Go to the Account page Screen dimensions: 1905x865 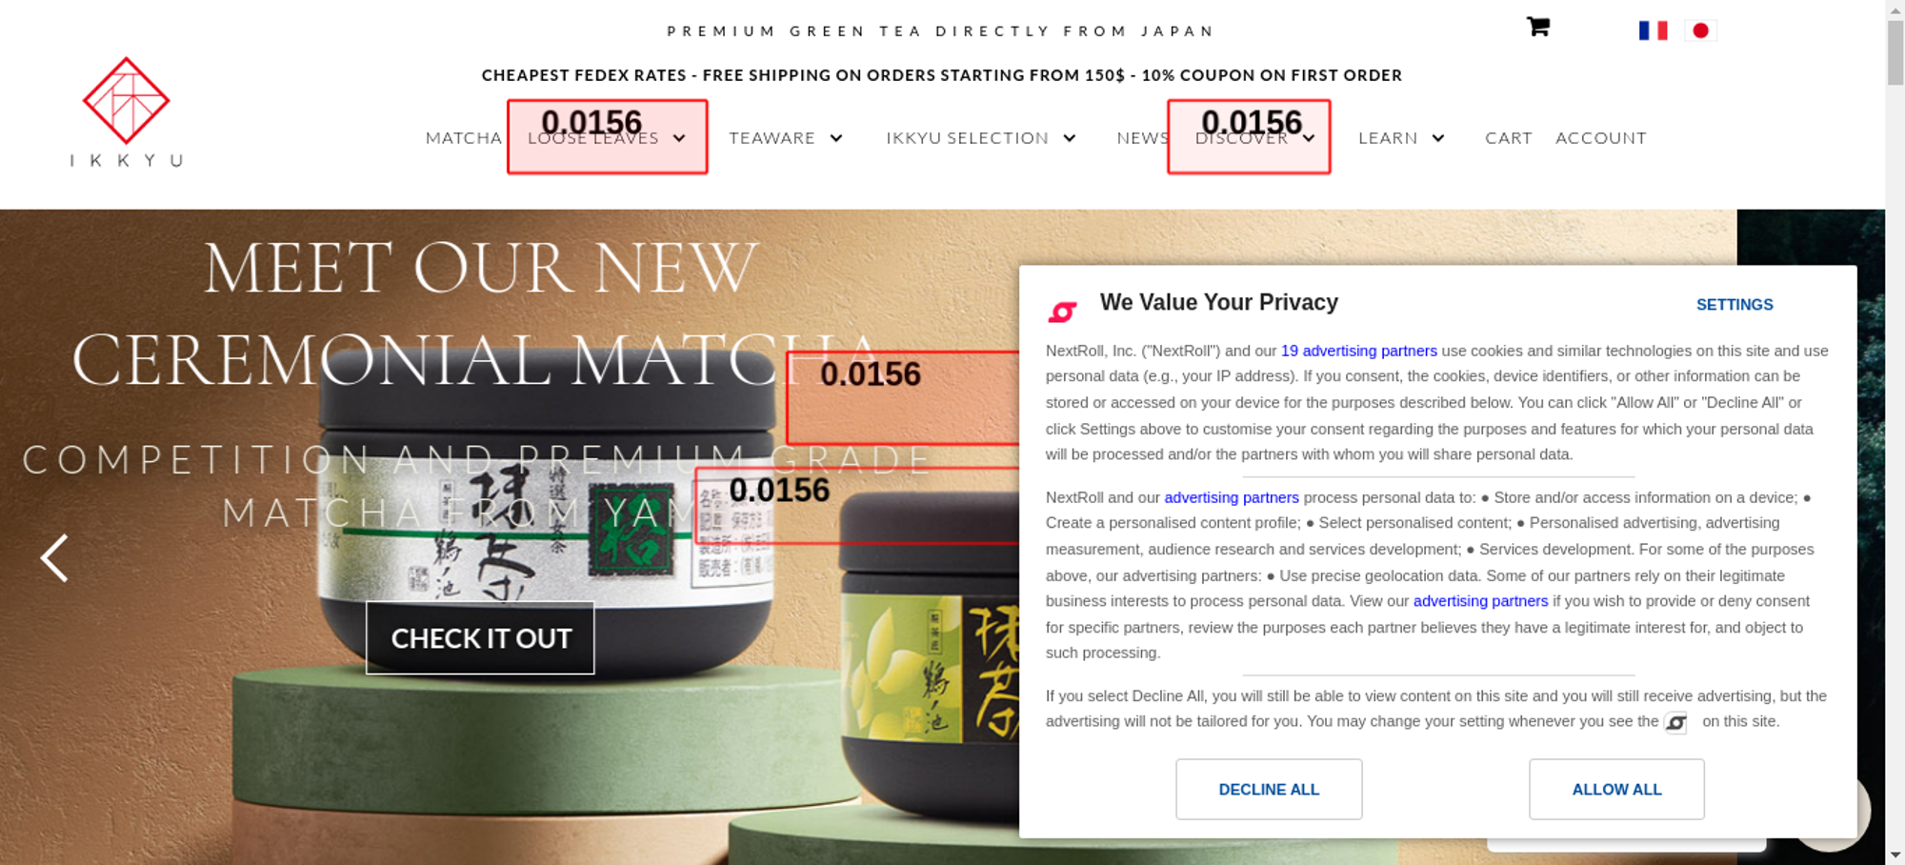coord(1600,138)
